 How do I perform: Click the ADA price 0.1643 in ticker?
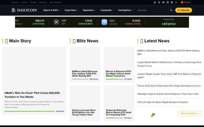136,21
